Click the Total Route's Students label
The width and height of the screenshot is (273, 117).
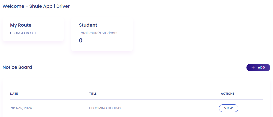(x=98, y=33)
